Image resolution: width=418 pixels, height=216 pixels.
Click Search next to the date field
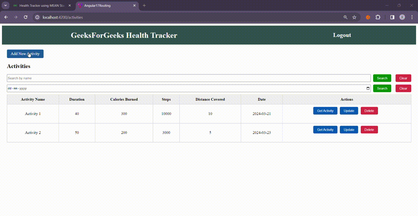click(x=382, y=88)
